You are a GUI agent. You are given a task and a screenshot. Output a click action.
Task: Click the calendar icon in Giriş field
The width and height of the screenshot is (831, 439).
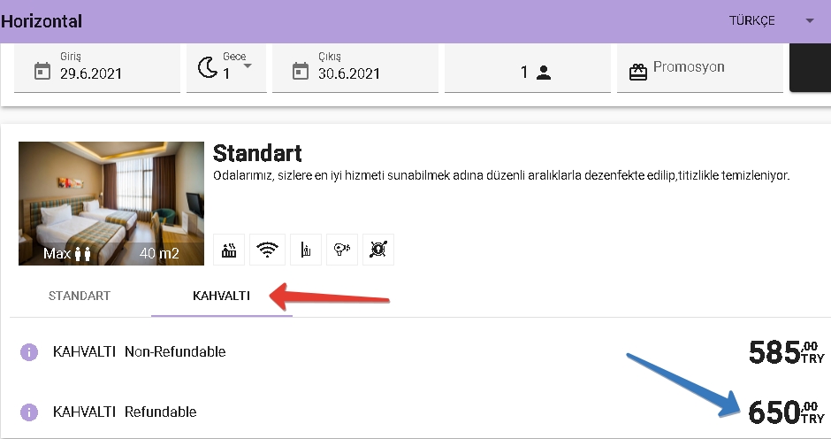(x=42, y=71)
